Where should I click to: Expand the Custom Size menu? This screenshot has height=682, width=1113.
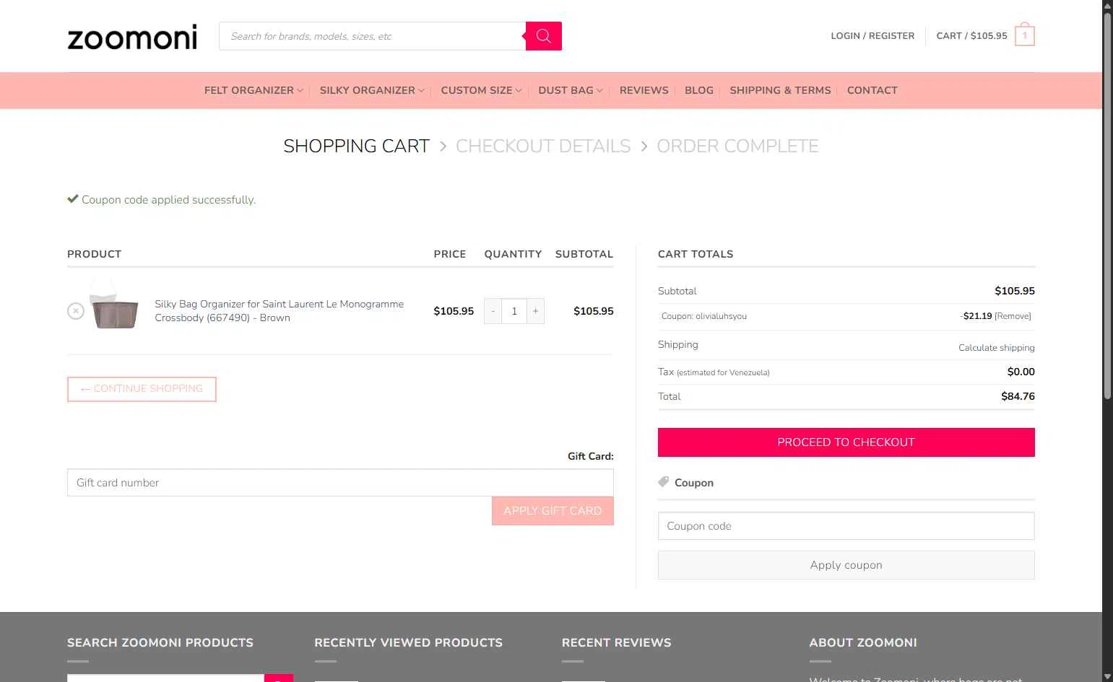pyautogui.click(x=481, y=90)
